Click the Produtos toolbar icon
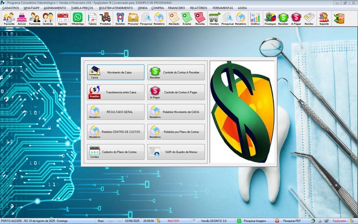 click(106, 18)
